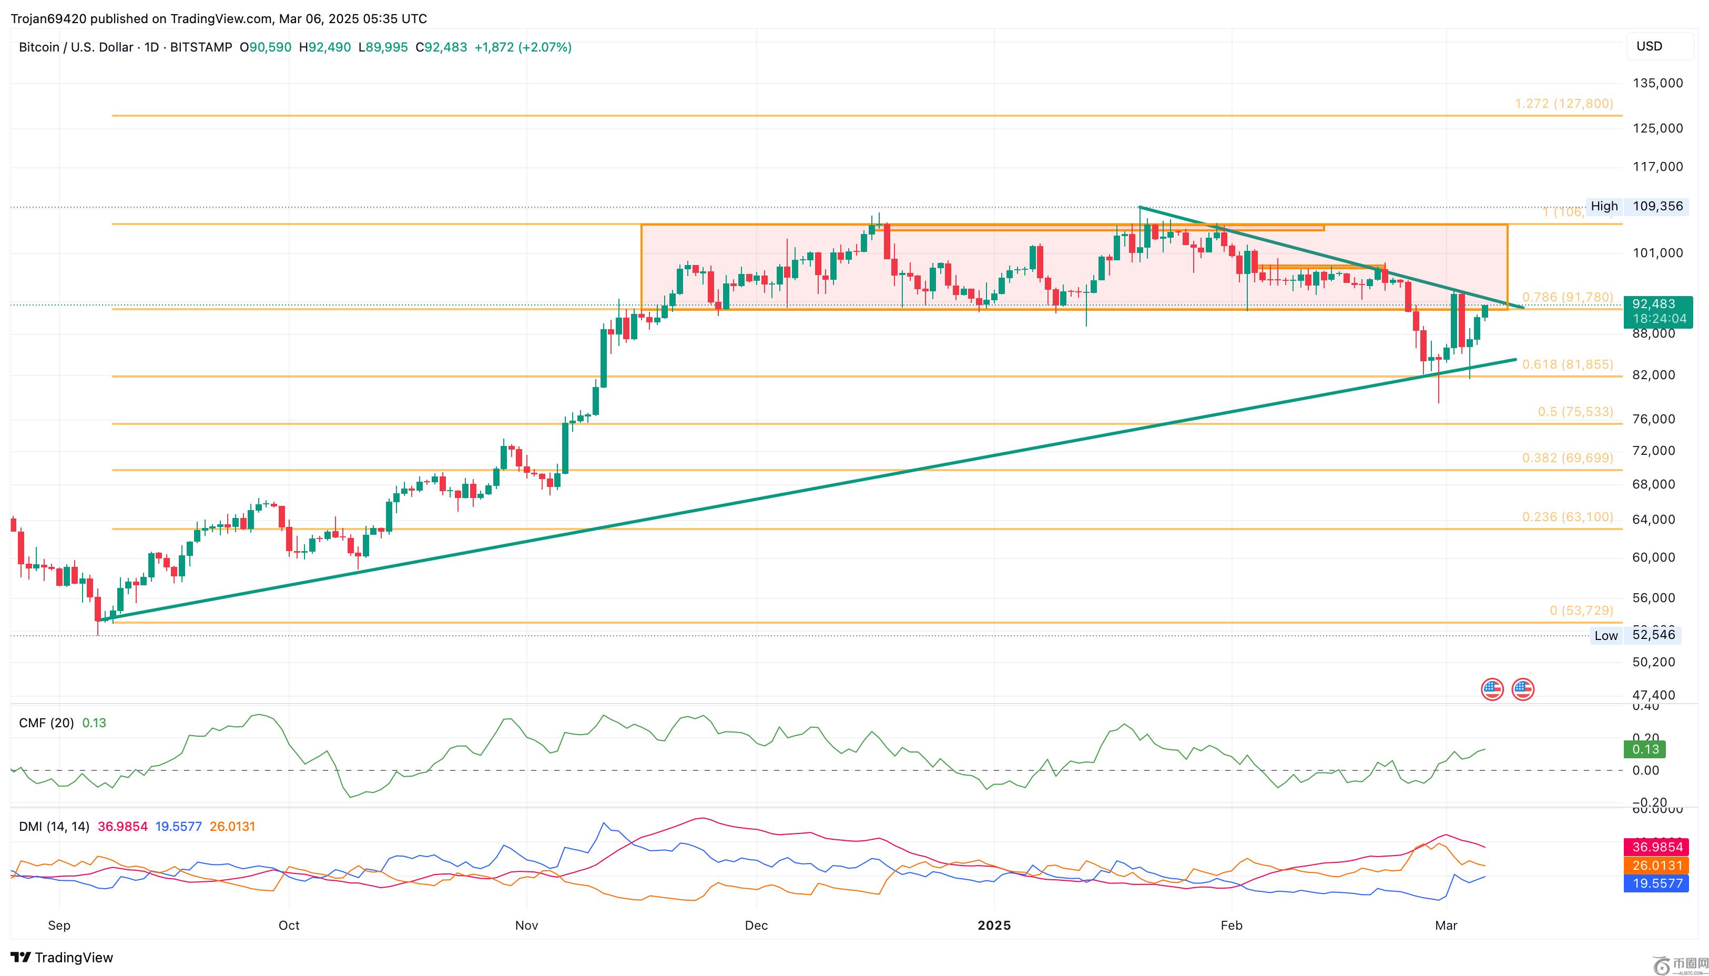Click the right US flag economic event icon
The width and height of the screenshot is (1709, 976).
point(1523,689)
